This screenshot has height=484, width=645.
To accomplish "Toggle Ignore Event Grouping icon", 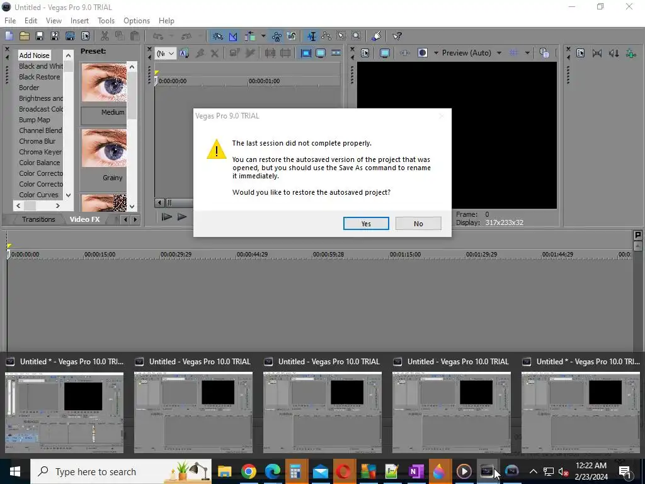I will [292, 36].
